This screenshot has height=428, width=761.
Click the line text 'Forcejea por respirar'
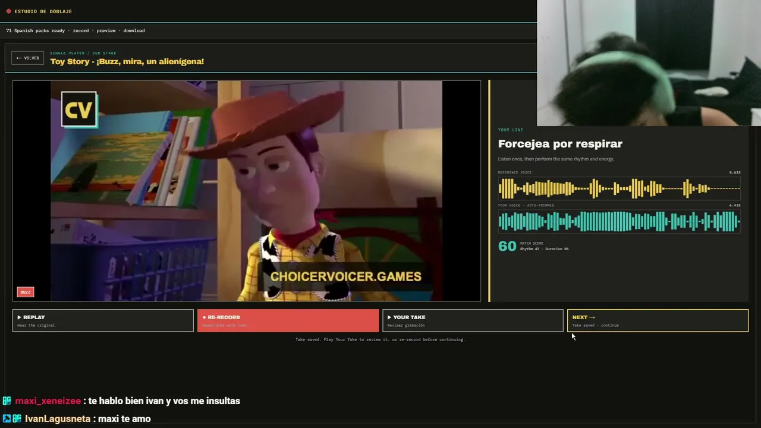560,144
